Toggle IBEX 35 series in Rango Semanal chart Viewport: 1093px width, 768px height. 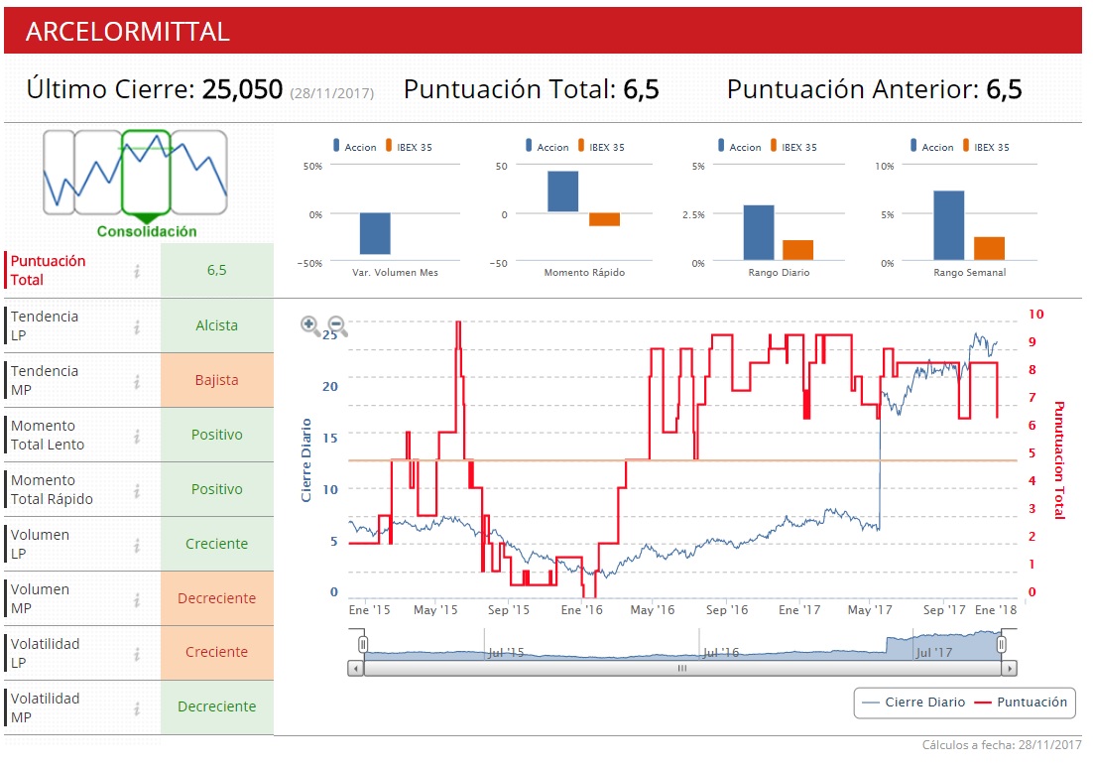(x=986, y=147)
